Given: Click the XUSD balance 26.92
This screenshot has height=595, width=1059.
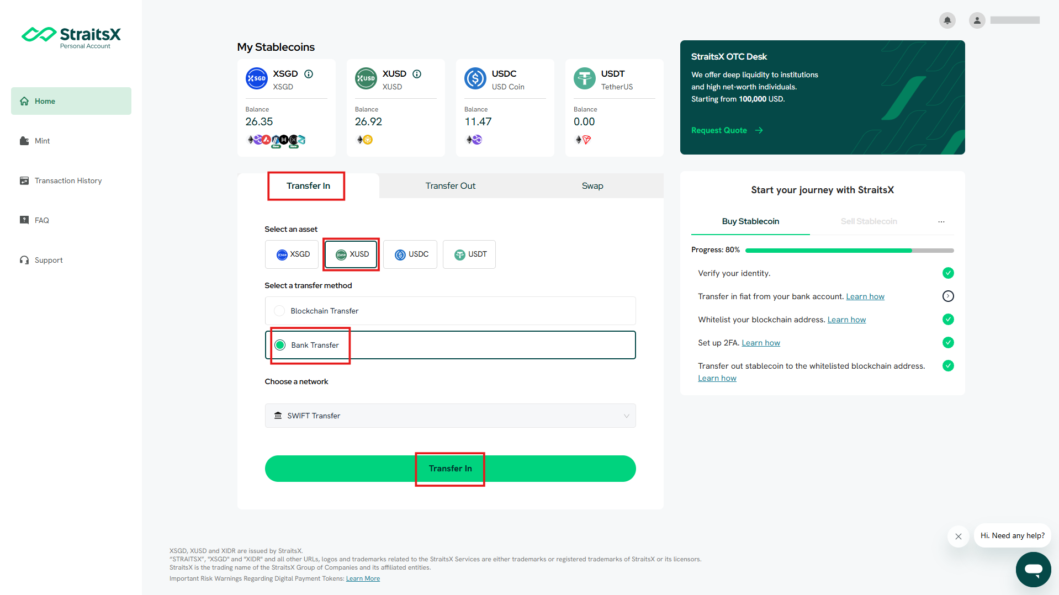Looking at the screenshot, I should 368,121.
